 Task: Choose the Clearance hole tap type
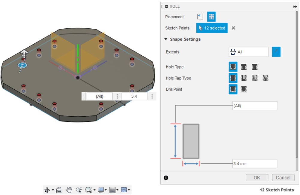point(244,78)
